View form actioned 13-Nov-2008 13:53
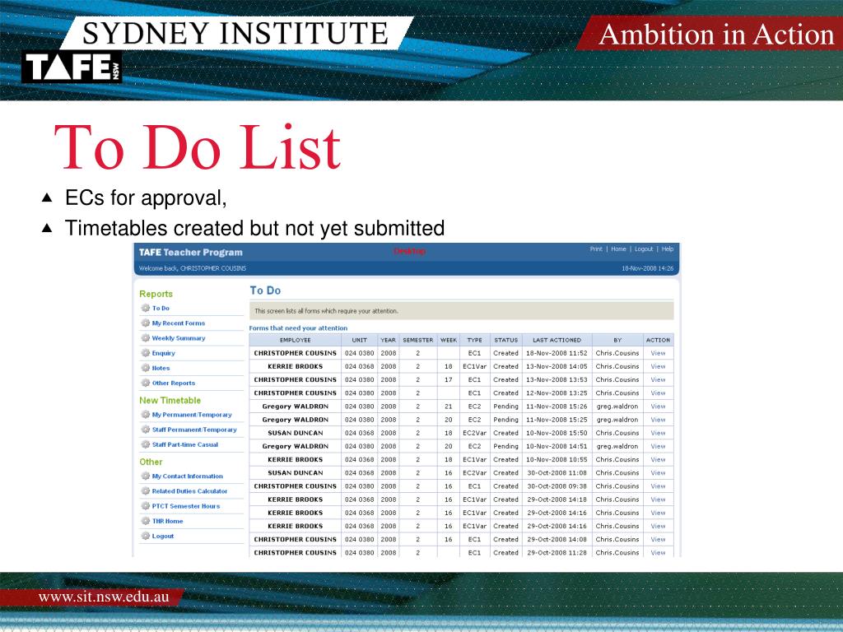The image size is (843, 632). click(658, 380)
